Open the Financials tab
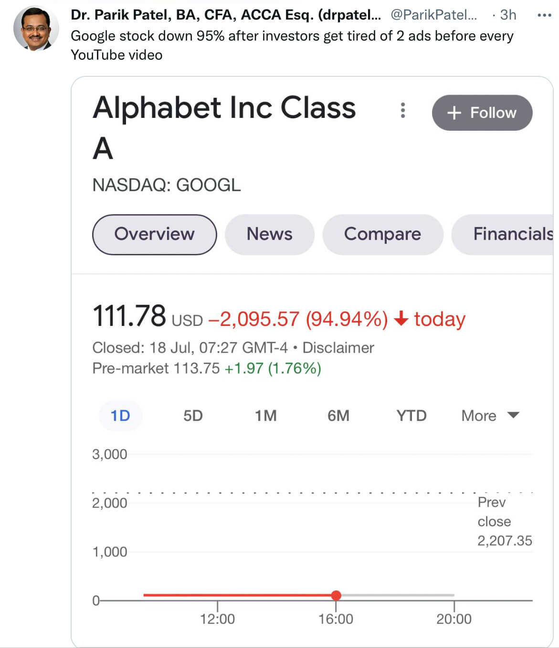Image resolution: width=559 pixels, height=648 pixels. pyautogui.click(x=512, y=234)
